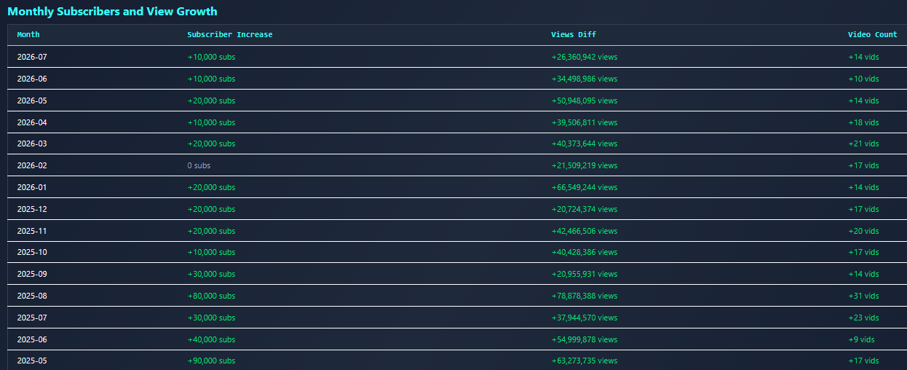Click the +66,549,244 views value
The height and width of the screenshot is (370, 907).
[585, 187]
